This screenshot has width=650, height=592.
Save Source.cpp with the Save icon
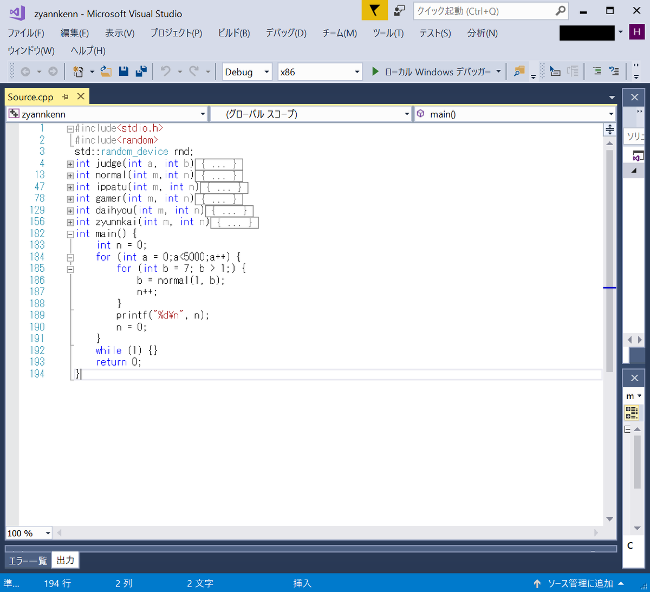tap(123, 71)
